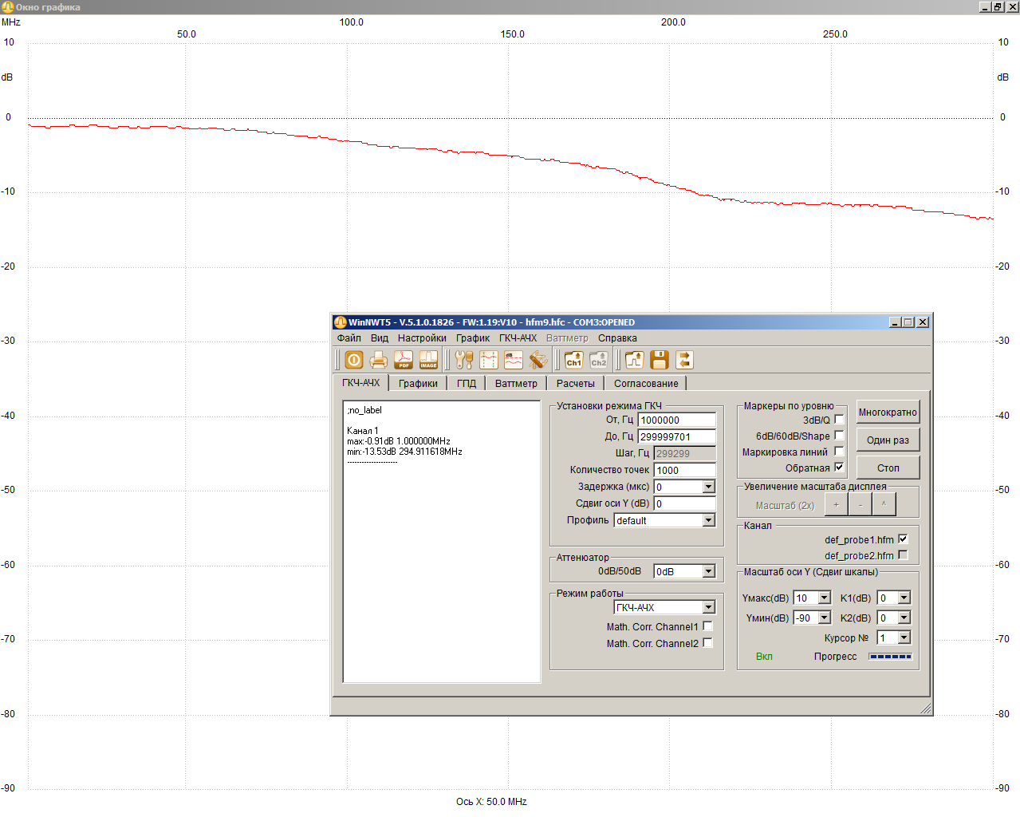This screenshot has width=1020, height=817.
Task: Switch to the Ваттметр tab
Action: (x=516, y=384)
